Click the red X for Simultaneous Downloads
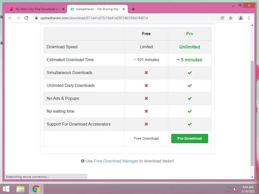The width and height of the screenshot is (259, 194). click(146, 72)
